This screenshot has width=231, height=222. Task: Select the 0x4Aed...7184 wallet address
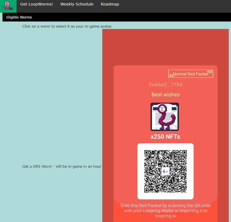pyautogui.click(x=165, y=85)
